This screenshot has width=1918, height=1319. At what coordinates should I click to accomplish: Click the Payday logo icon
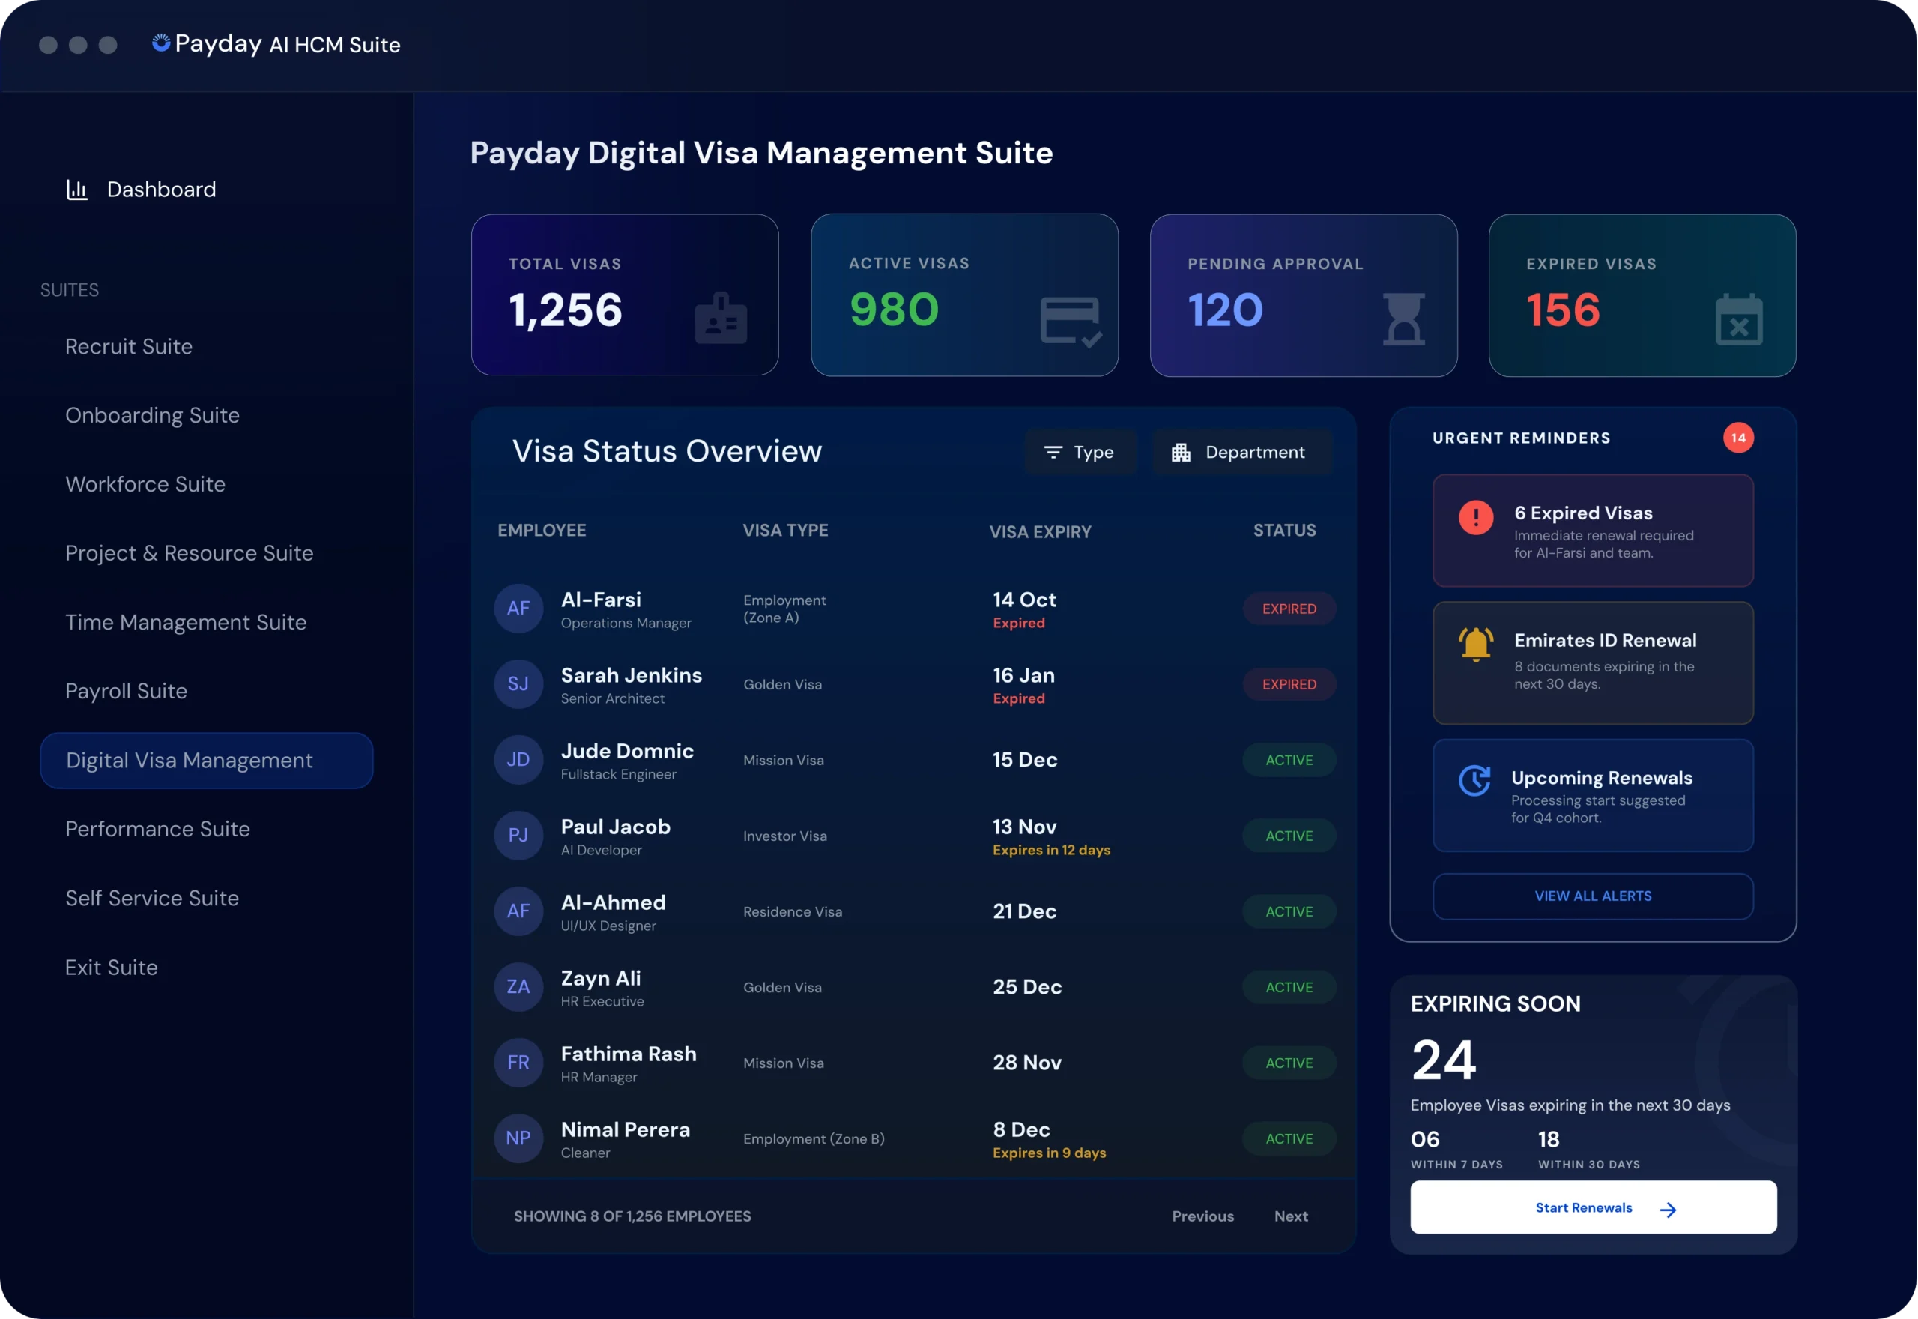161,43
